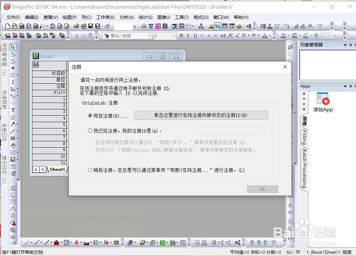Click the 3D color map surface icon
The height and width of the screenshot is (256, 356).
pos(143,242)
